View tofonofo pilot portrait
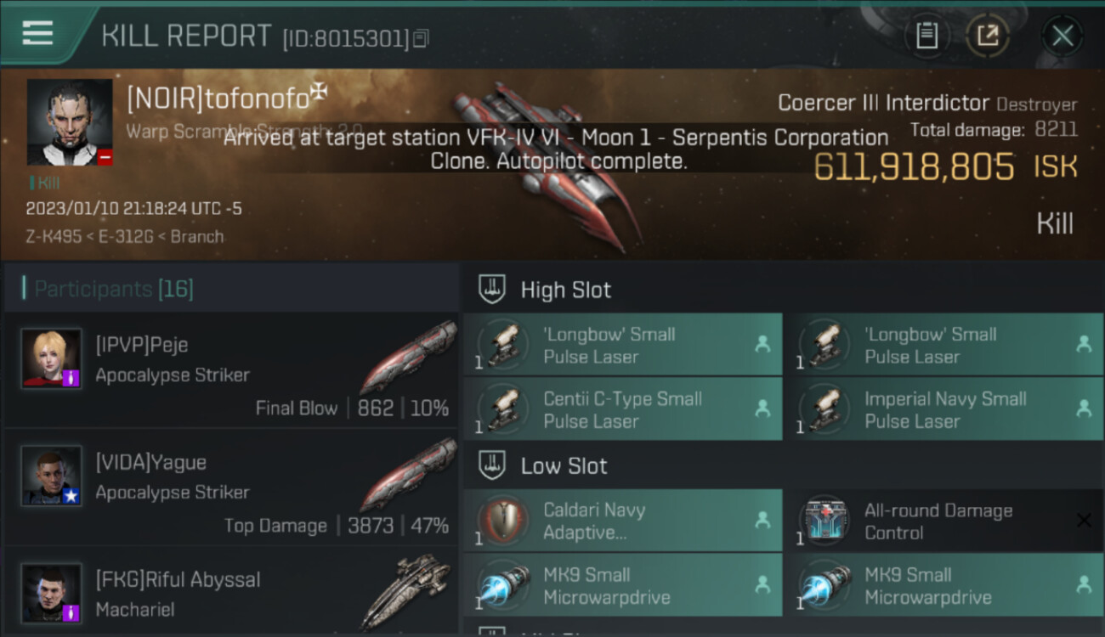Image resolution: width=1105 pixels, height=637 pixels. [x=70, y=122]
